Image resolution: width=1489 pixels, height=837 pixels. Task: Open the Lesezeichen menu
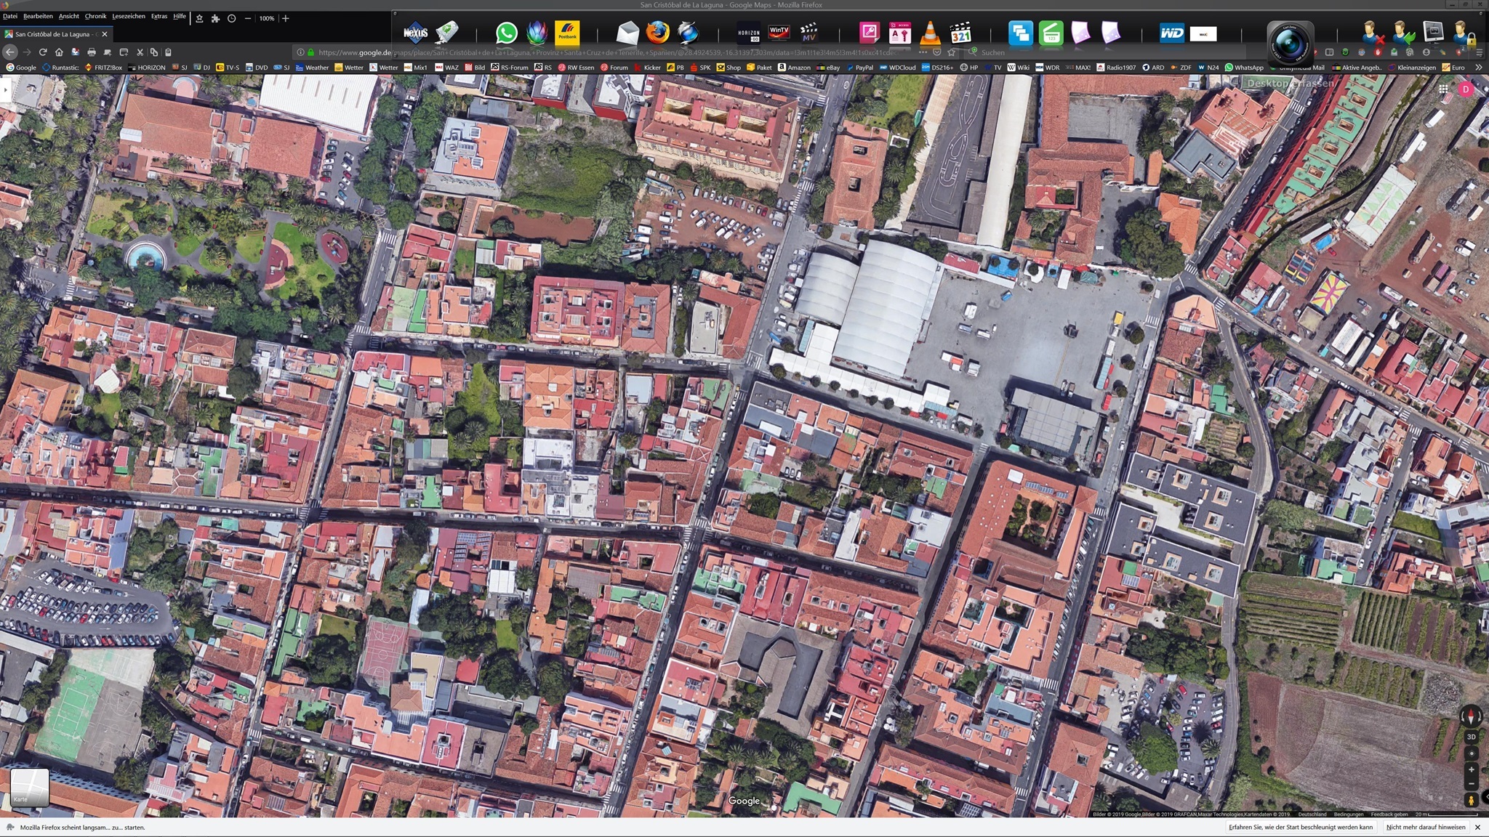coord(128,16)
